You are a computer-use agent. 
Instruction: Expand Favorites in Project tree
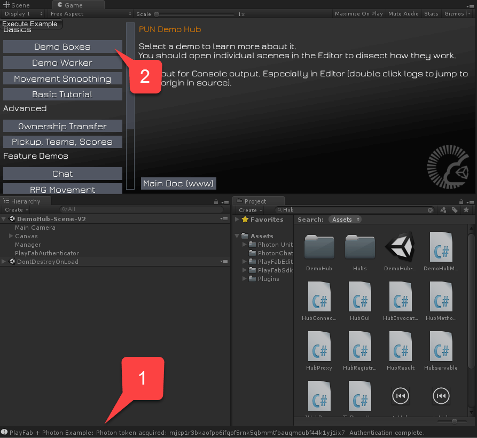click(237, 220)
